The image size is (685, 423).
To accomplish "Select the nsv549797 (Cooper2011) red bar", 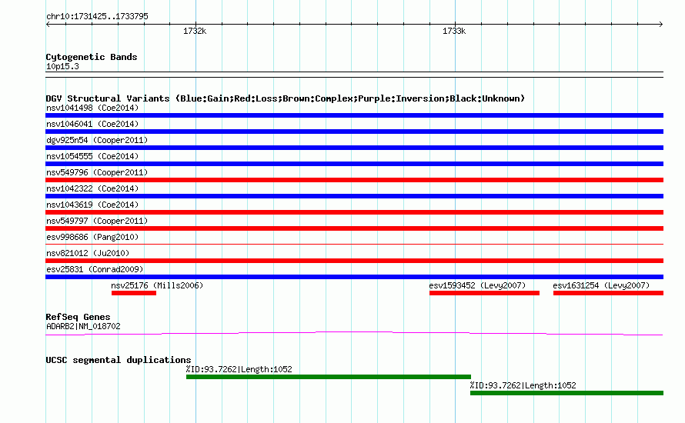I will coord(354,228).
